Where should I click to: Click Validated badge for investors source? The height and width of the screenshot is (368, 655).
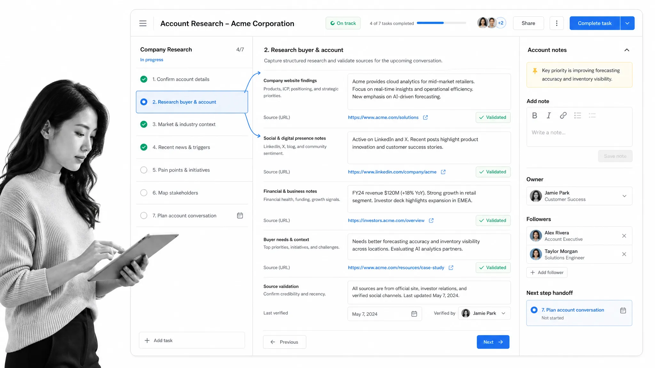click(x=493, y=220)
